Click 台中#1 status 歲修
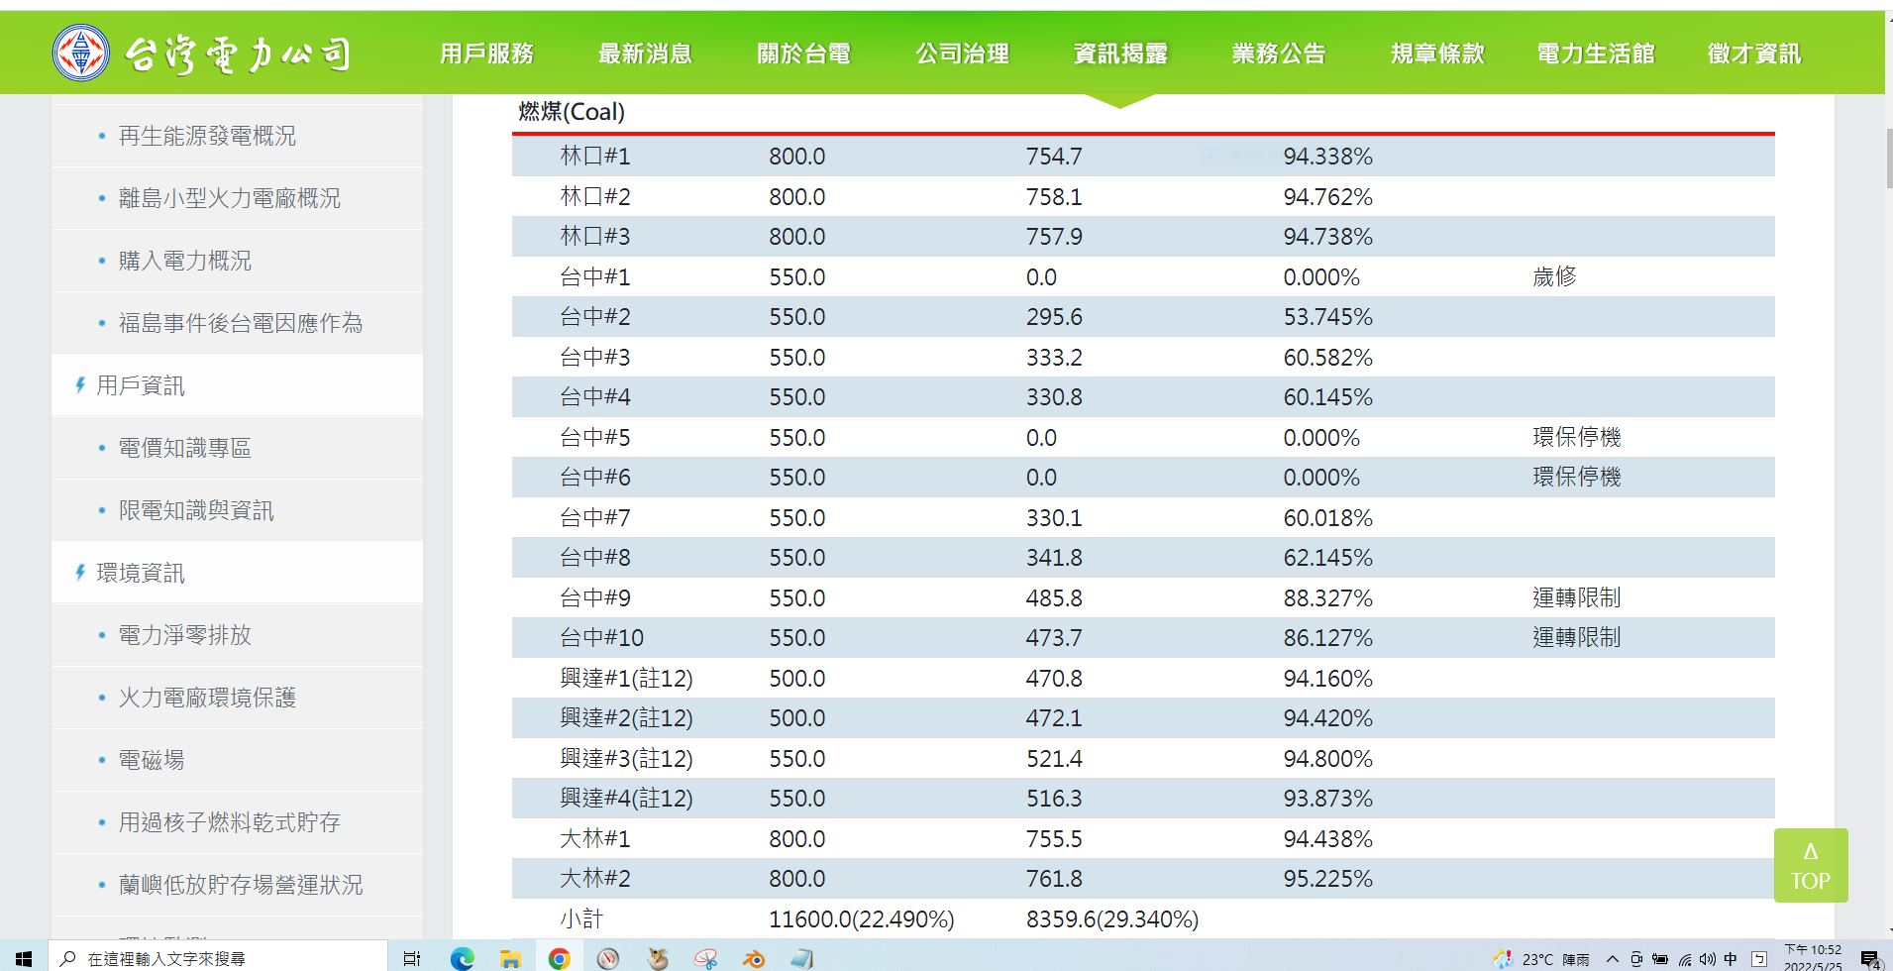Image resolution: width=1893 pixels, height=971 pixels. pyautogui.click(x=1554, y=277)
